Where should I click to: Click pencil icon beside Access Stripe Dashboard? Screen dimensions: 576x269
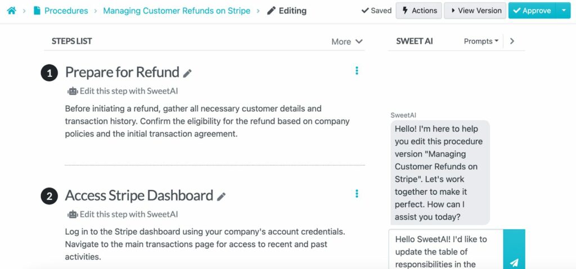click(222, 196)
